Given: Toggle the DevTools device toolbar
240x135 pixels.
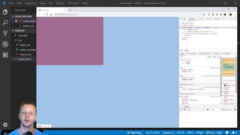Looking at the screenshot, I should point(184,19).
